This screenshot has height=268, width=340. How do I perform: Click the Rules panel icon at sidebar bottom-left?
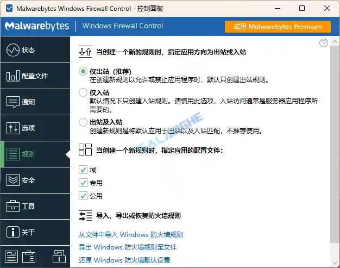point(11,257)
